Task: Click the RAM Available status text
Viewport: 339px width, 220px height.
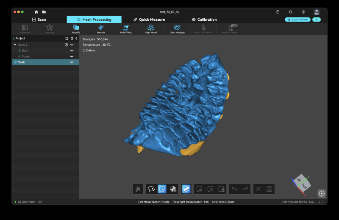Action: [x=297, y=202]
